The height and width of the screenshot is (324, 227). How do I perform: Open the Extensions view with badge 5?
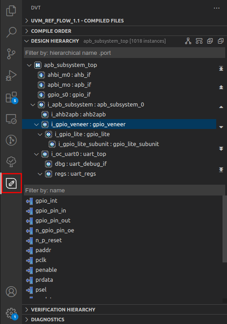pos(11,97)
